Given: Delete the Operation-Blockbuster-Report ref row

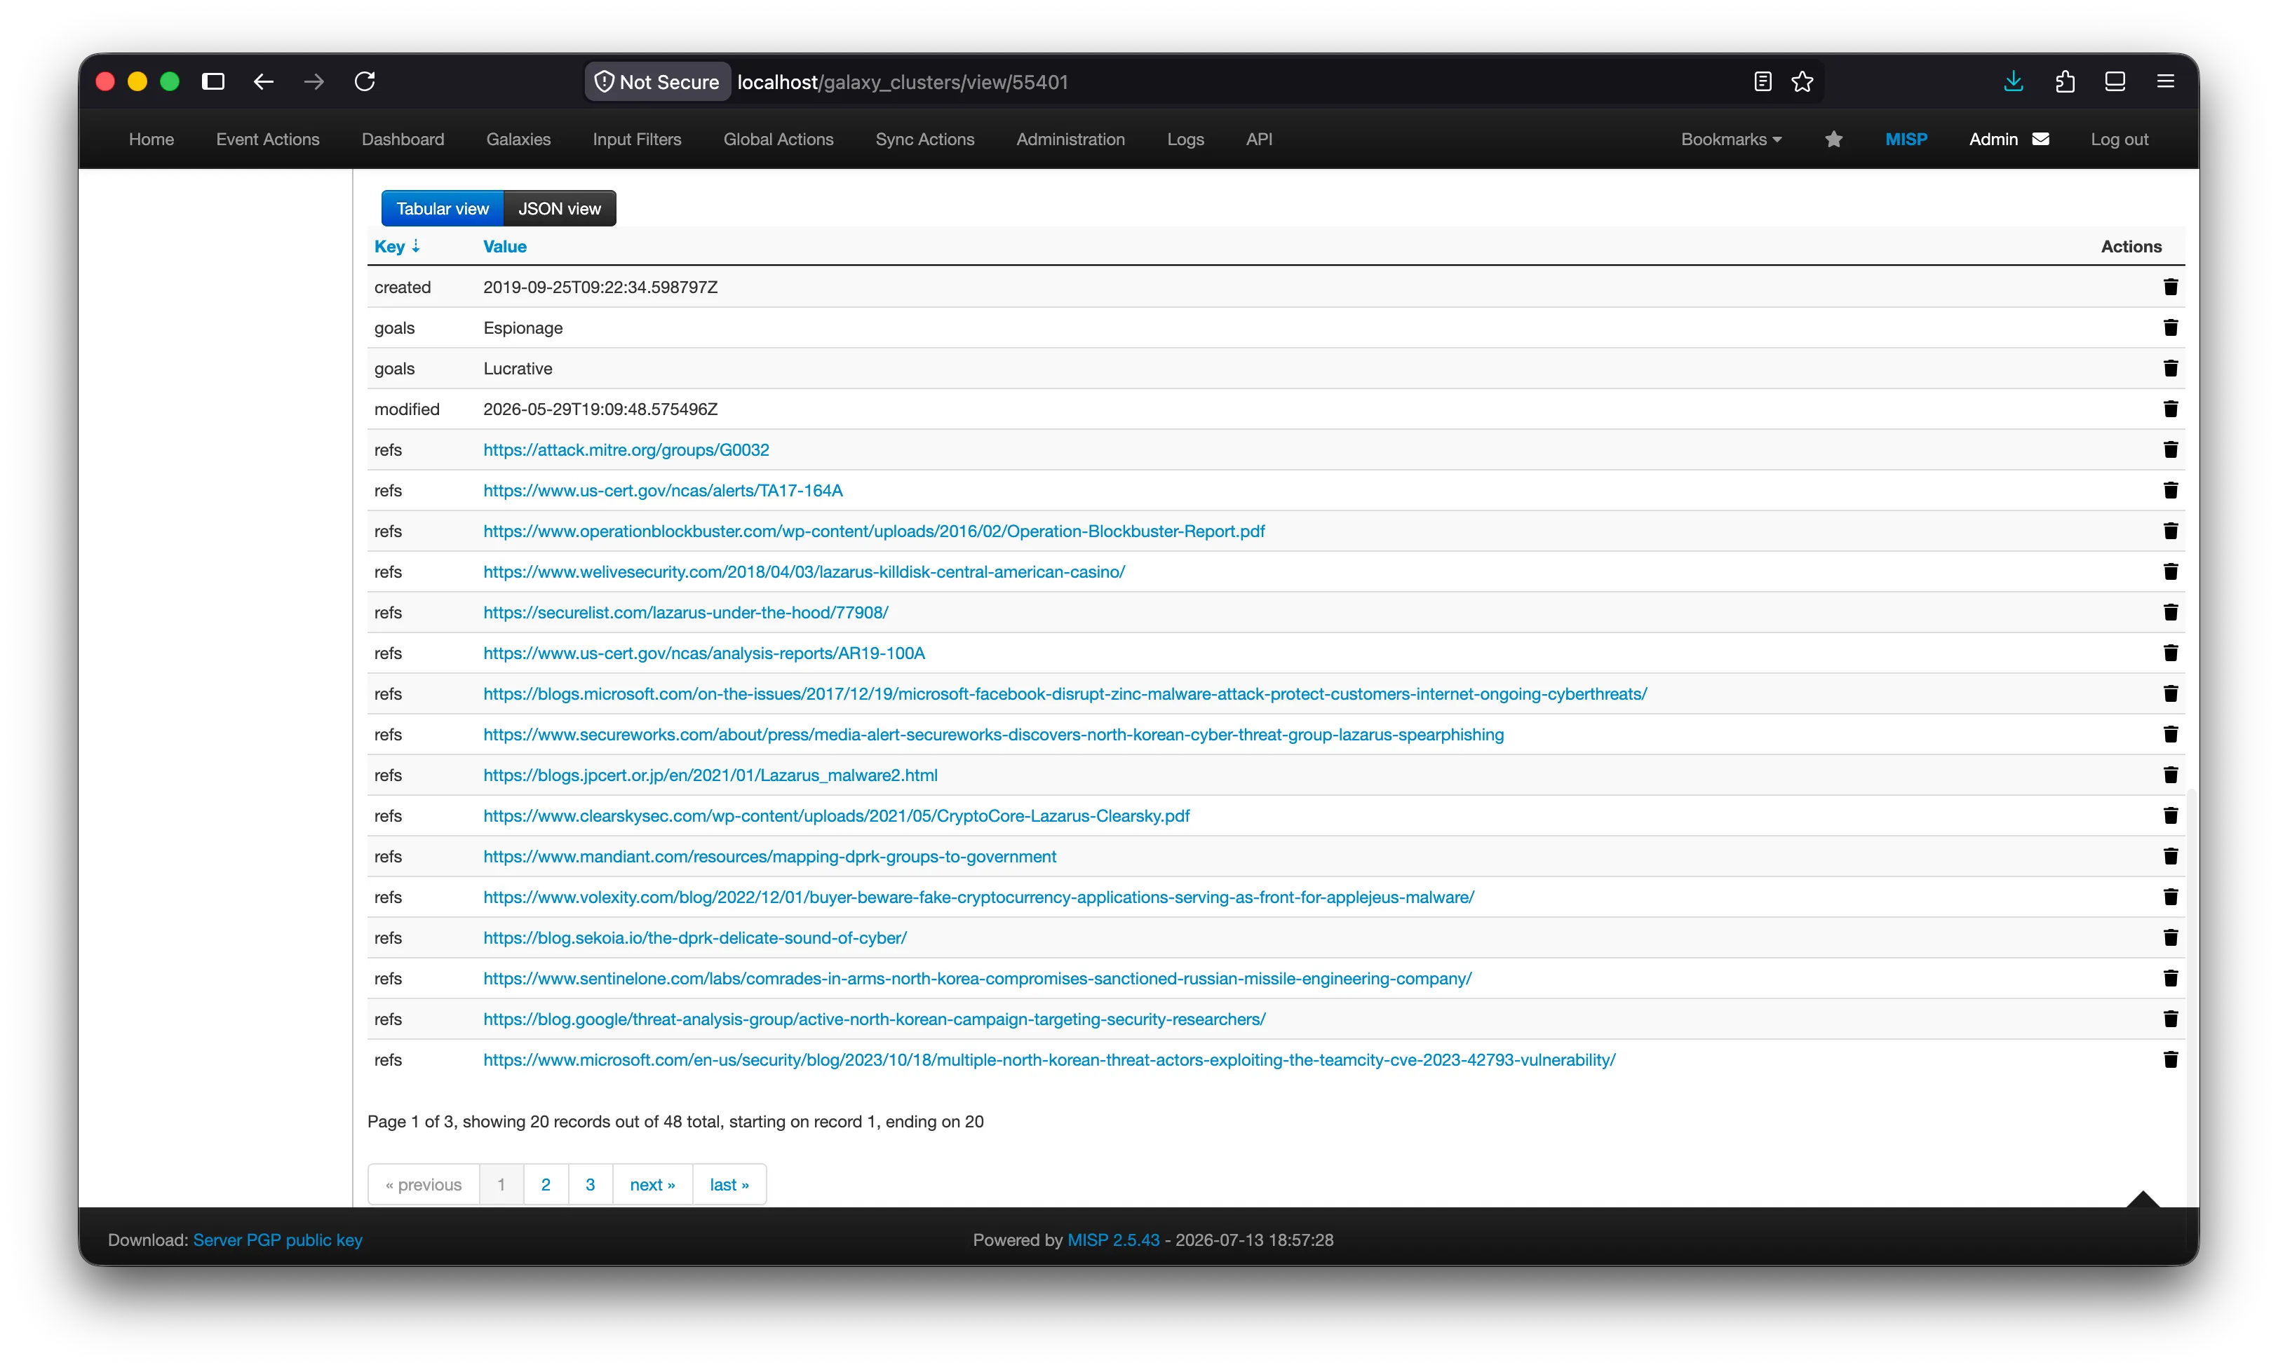Looking at the screenshot, I should [x=2170, y=531].
